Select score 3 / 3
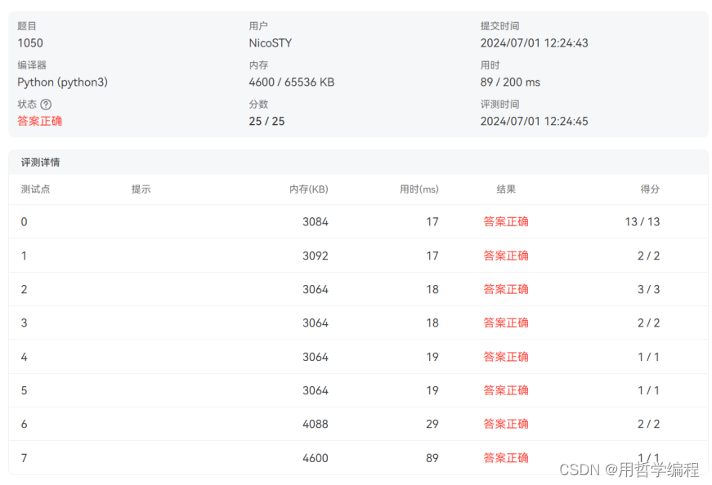Viewport: 712px width, 485px height. (x=648, y=290)
